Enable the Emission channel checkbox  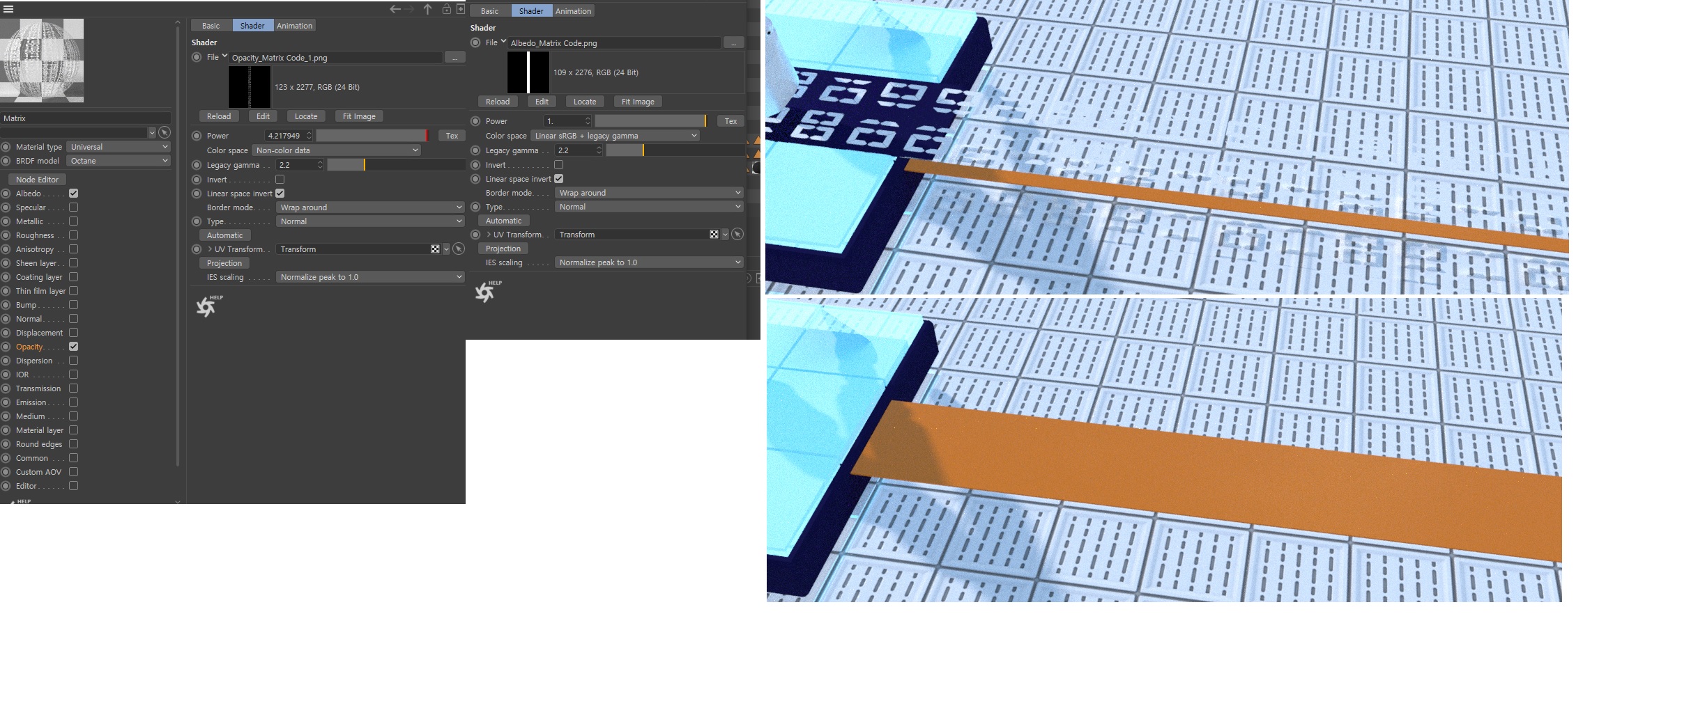pyautogui.click(x=73, y=402)
